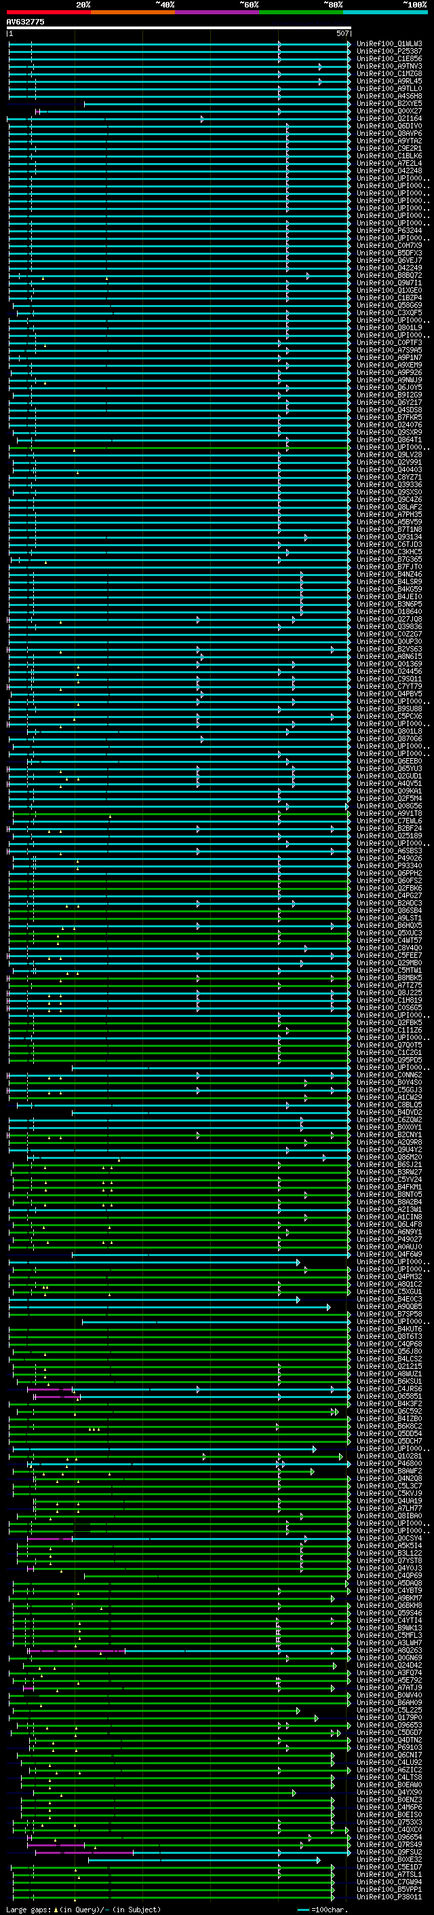Click hit name UniRef100_B2BF24
The height and width of the screenshot is (1915, 434).
point(389,828)
